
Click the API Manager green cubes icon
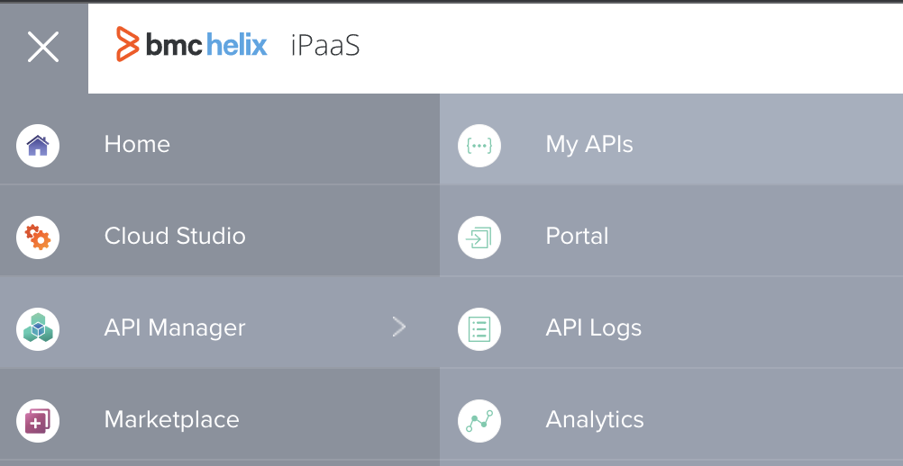point(38,329)
